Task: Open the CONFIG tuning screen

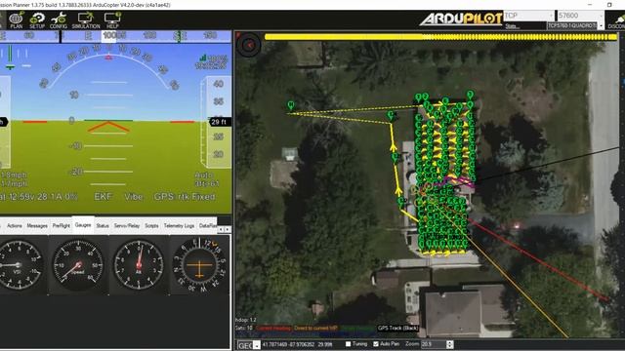Action: tap(59, 20)
